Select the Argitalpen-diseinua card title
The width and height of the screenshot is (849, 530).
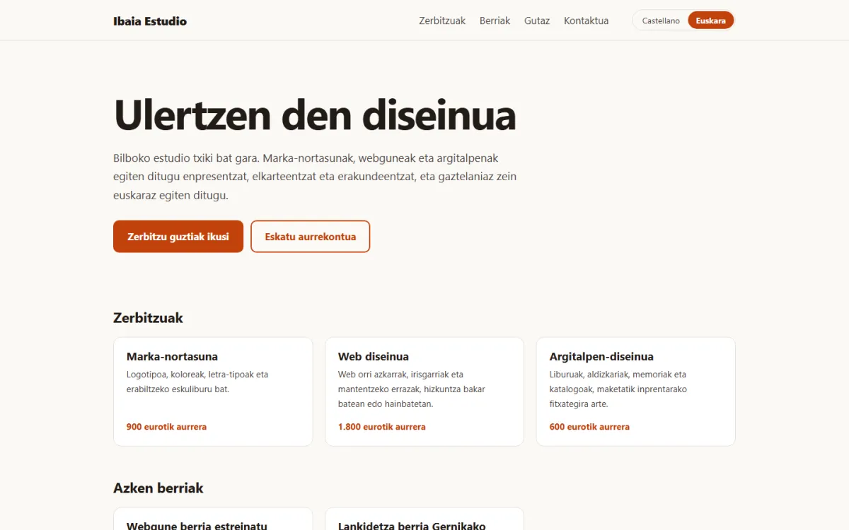point(601,357)
